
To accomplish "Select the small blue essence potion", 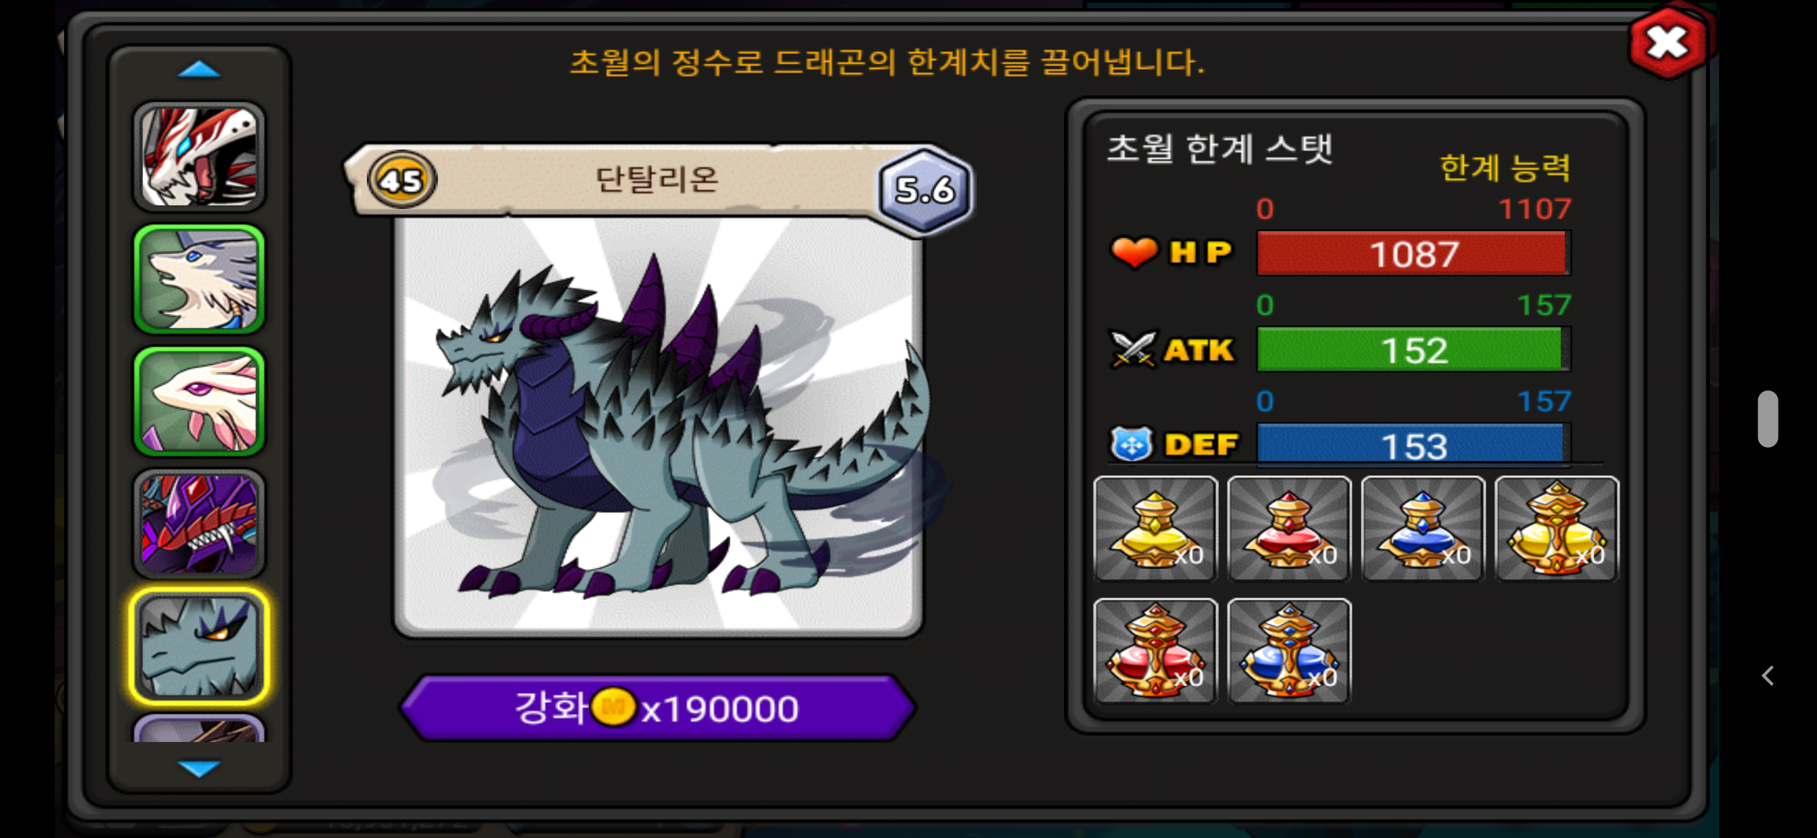I will pos(1423,530).
